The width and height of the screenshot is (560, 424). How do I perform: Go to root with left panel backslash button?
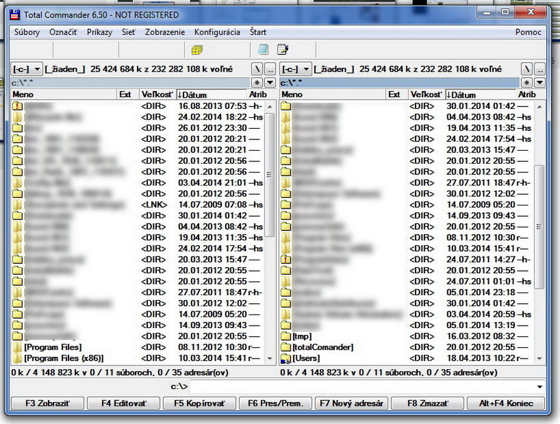[x=257, y=68]
